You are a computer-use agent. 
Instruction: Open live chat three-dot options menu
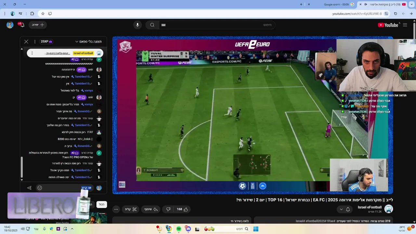[35, 42]
